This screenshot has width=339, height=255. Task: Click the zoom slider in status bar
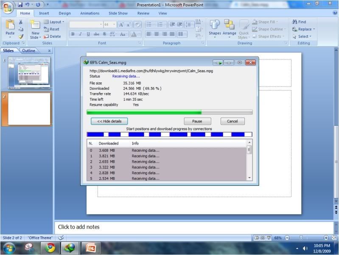[301, 238]
